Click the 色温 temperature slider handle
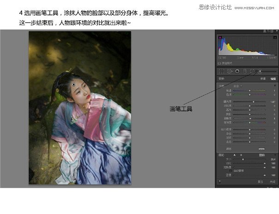Screen dimensions: 279x214 (x=249, y=91)
